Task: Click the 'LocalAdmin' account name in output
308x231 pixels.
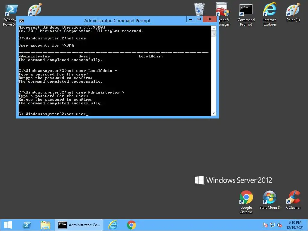Action: point(151,56)
